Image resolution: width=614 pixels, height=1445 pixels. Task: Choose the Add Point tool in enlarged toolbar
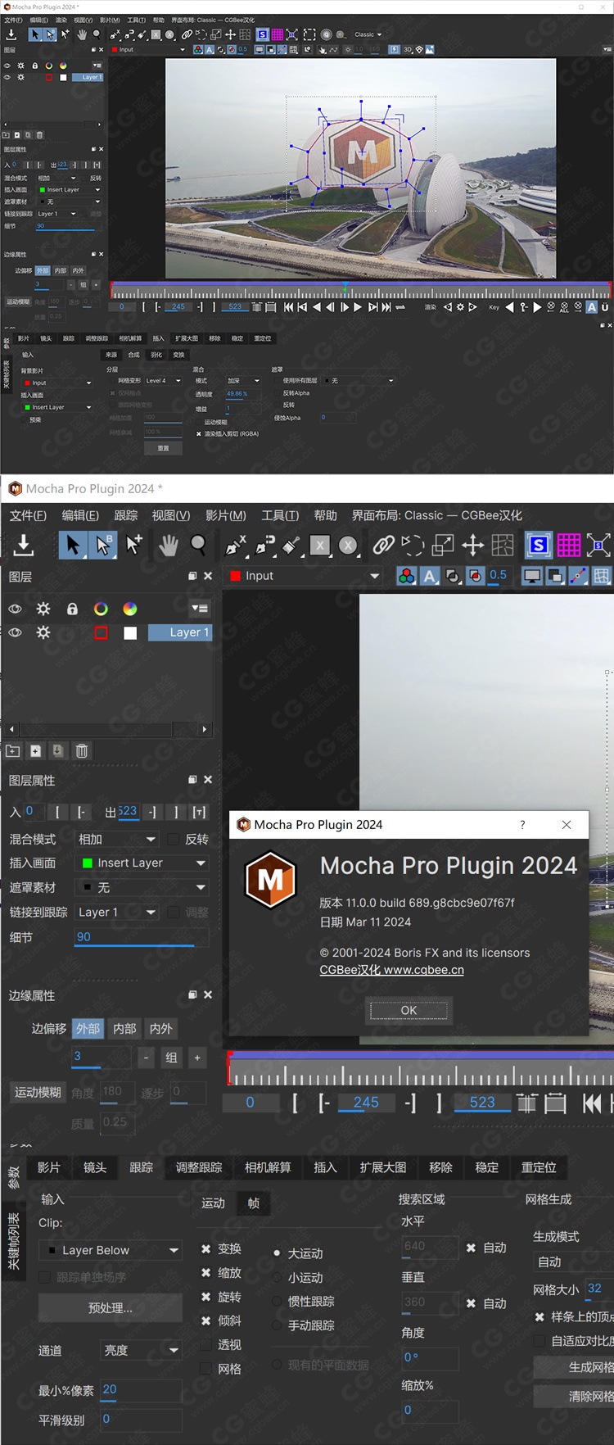134,545
